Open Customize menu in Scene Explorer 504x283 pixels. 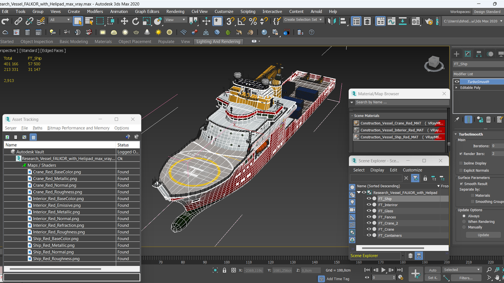(412, 170)
